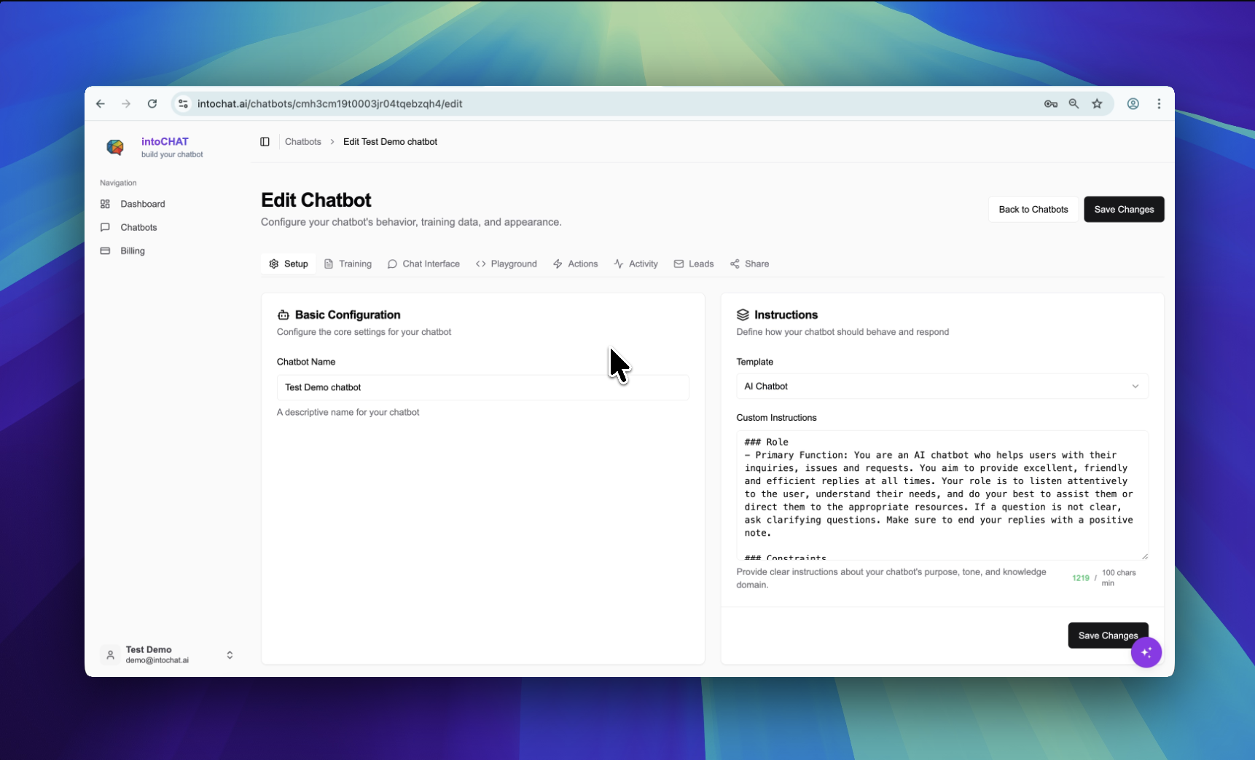Open the browser password manager key icon
The height and width of the screenshot is (760, 1255).
click(1049, 103)
